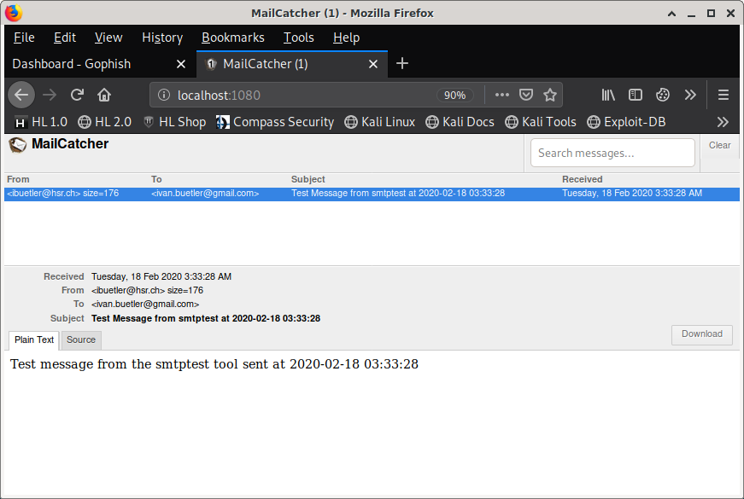Screen dimensions: 744x499
Task: Show more bookmarks with the chevron
Action: pyautogui.click(x=723, y=122)
